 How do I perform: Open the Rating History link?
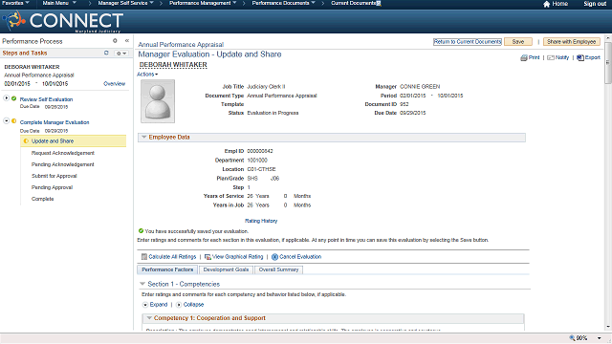pos(261,221)
